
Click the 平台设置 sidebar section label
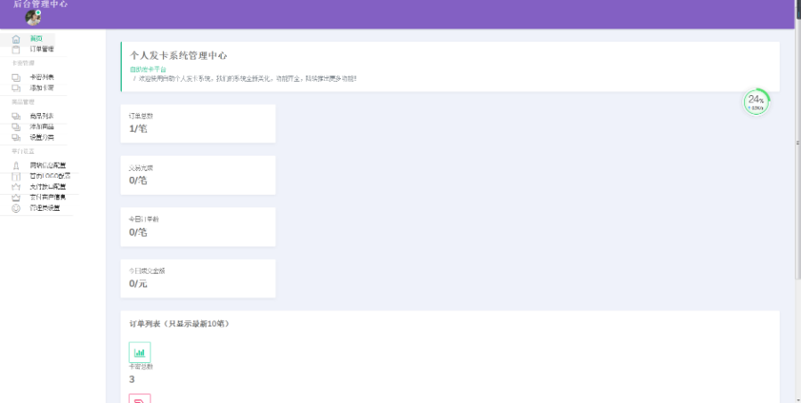pos(23,151)
